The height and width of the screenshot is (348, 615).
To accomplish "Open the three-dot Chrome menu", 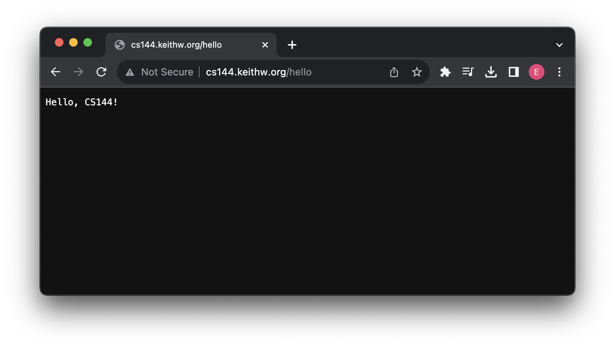I will [559, 72].
